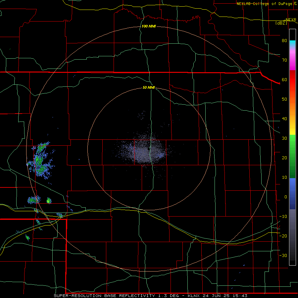Click the 80 value on the dBZ scale
Screen dimensions: 298x298
pyautogui.click(x=284, y=40)
